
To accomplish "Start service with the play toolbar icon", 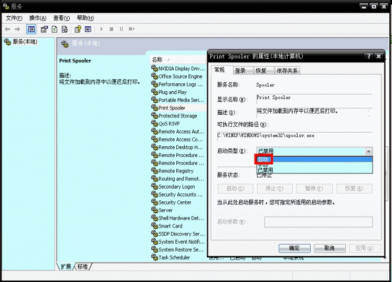I will (101, 29).
